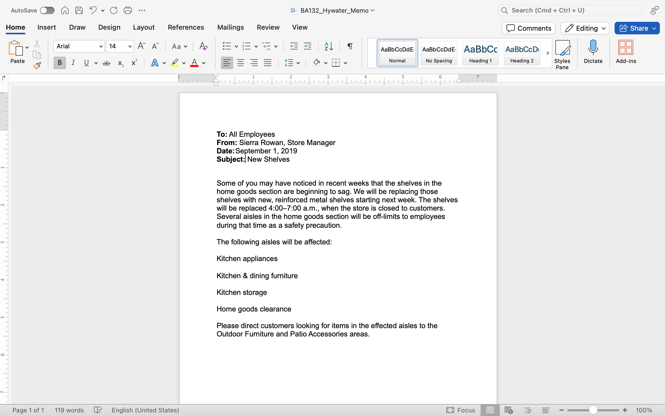The width and height of the screenshot is (665, 416).
Task: Expand the styles gallery arrow
Action: 547,53
